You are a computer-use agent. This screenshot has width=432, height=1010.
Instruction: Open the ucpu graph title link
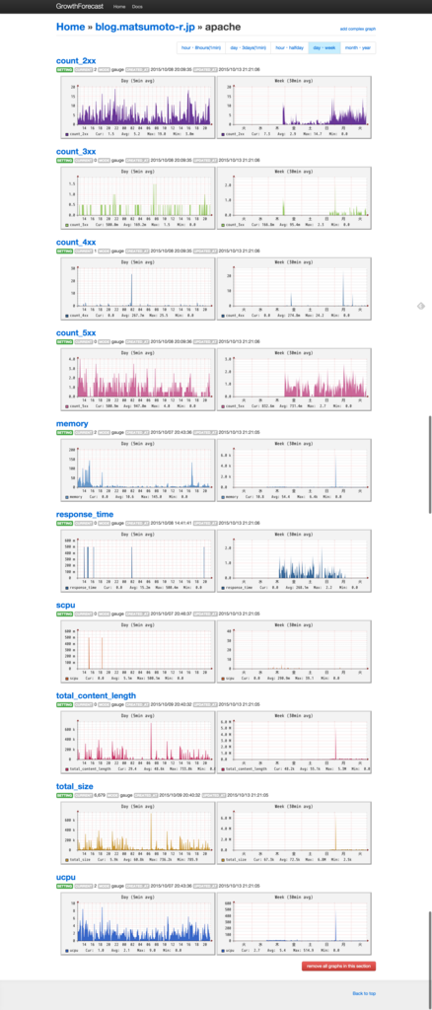(x=66, y=878)
